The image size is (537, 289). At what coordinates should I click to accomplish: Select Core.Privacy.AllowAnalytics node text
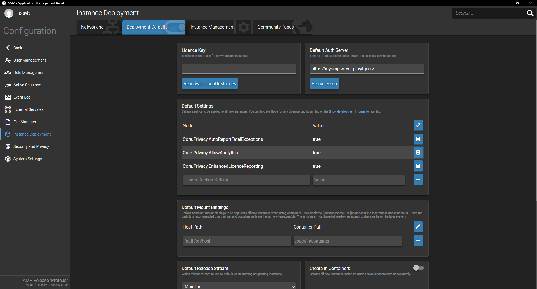210,153
